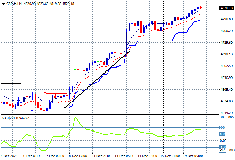Select the red horizontal resistance line near 4597
This screenshot has height=160, width=235.
pyautogui.click(x=55, y=93)
